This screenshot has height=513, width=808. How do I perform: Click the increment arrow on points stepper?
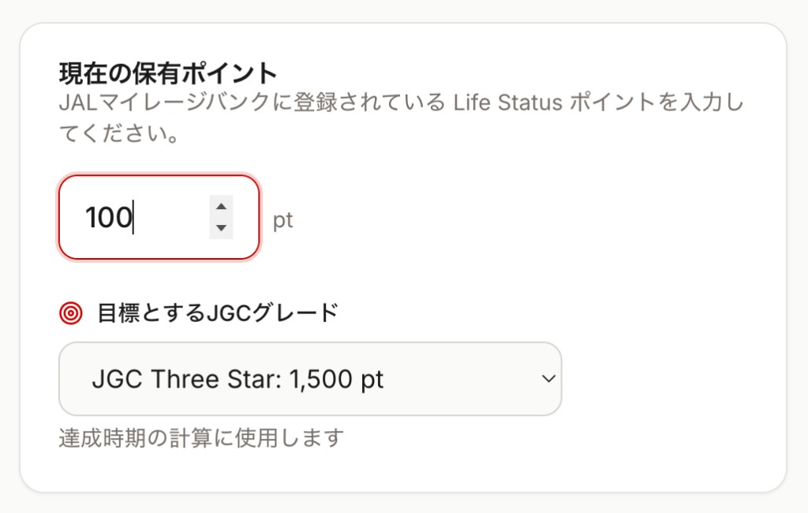pyautogui.click(x=221, y=207)
